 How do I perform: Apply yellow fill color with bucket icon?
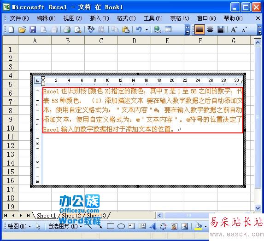pos(198,226)
